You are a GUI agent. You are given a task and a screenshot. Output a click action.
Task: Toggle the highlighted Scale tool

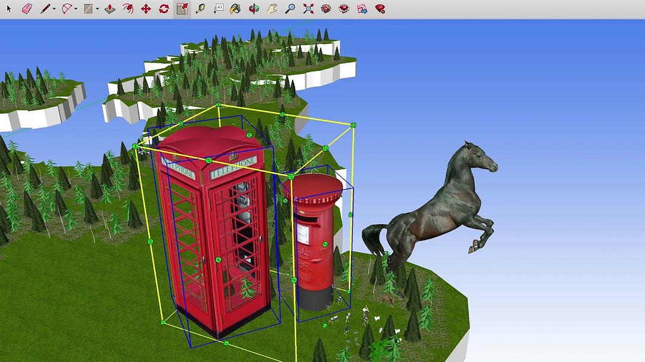point(182,9)
